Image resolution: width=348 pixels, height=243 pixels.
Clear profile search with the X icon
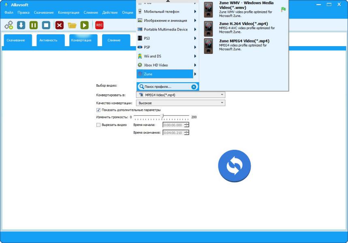coord(194,87)
